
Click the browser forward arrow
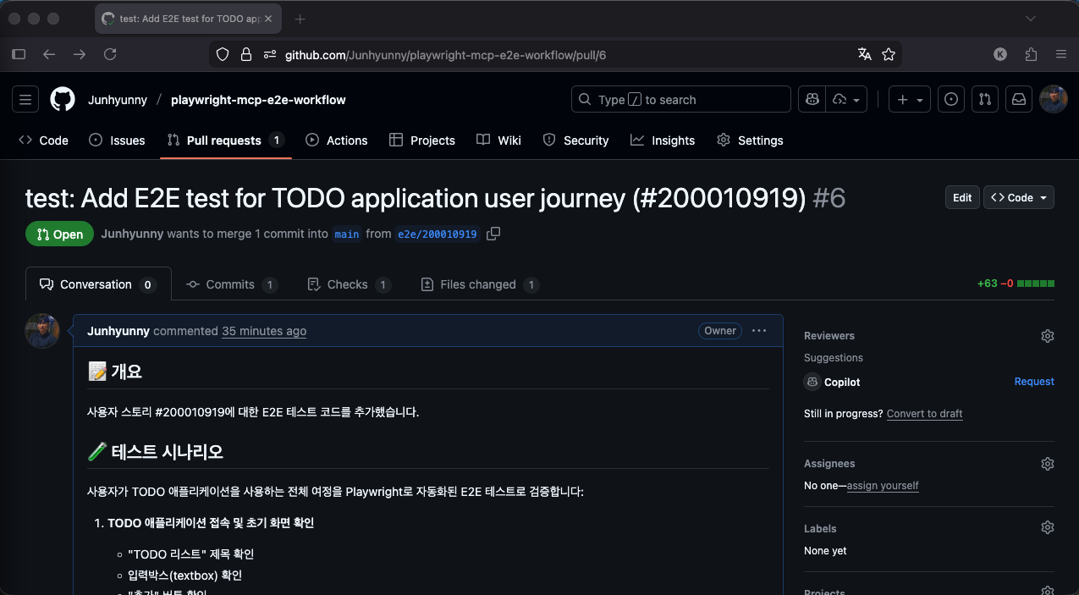pyautogui.click(x=80, y=54)
